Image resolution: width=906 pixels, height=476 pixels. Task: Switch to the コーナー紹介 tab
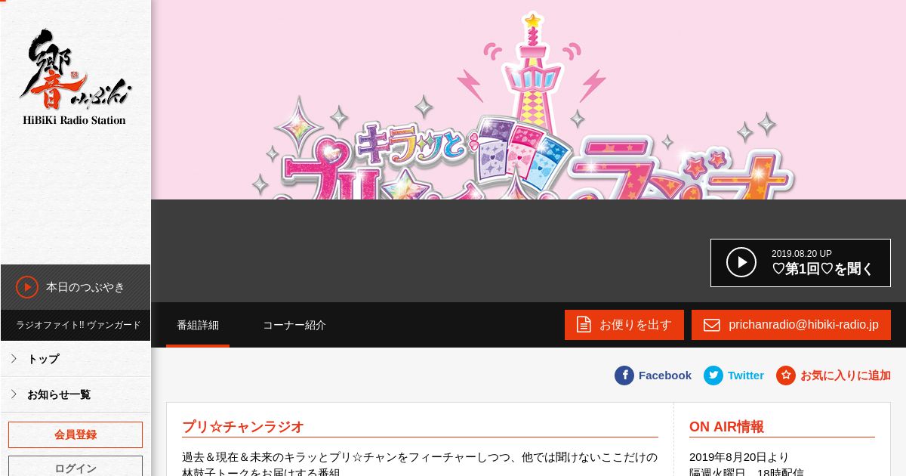tap(294, 325)
